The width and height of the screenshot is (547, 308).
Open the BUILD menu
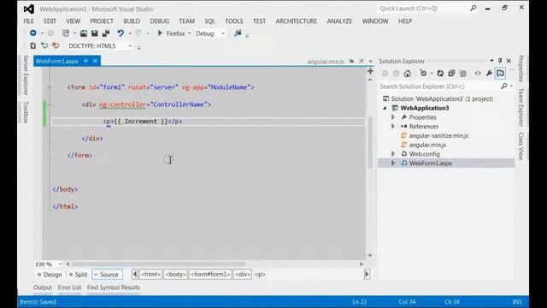(132, 21)
